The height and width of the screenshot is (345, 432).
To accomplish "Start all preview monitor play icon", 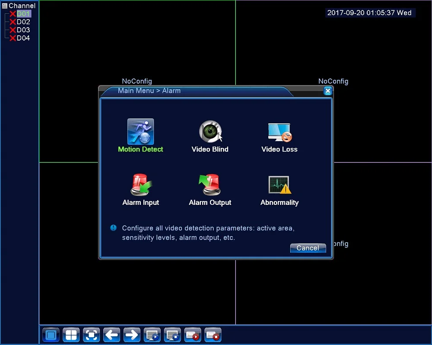I will coord(152,335).
